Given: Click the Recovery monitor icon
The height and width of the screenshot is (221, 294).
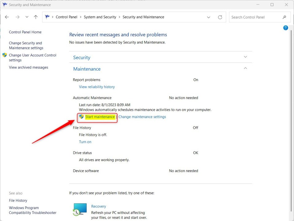Looking at the screenshot, I should (x=80, y=209).
